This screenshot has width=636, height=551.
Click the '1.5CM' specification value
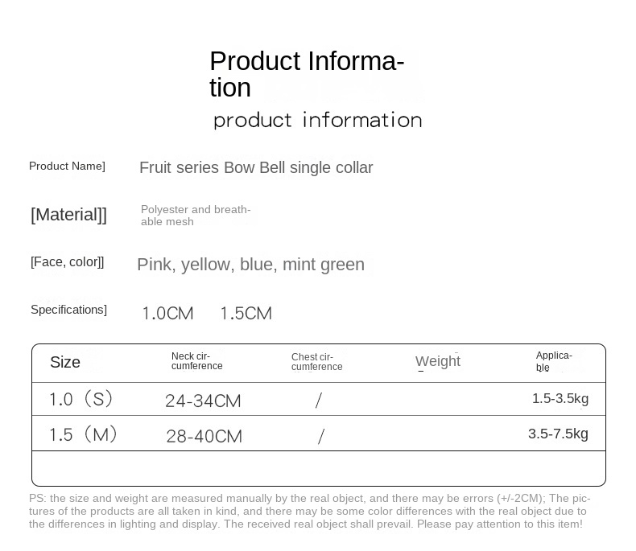pyautogui.click(x=246, y=314)
